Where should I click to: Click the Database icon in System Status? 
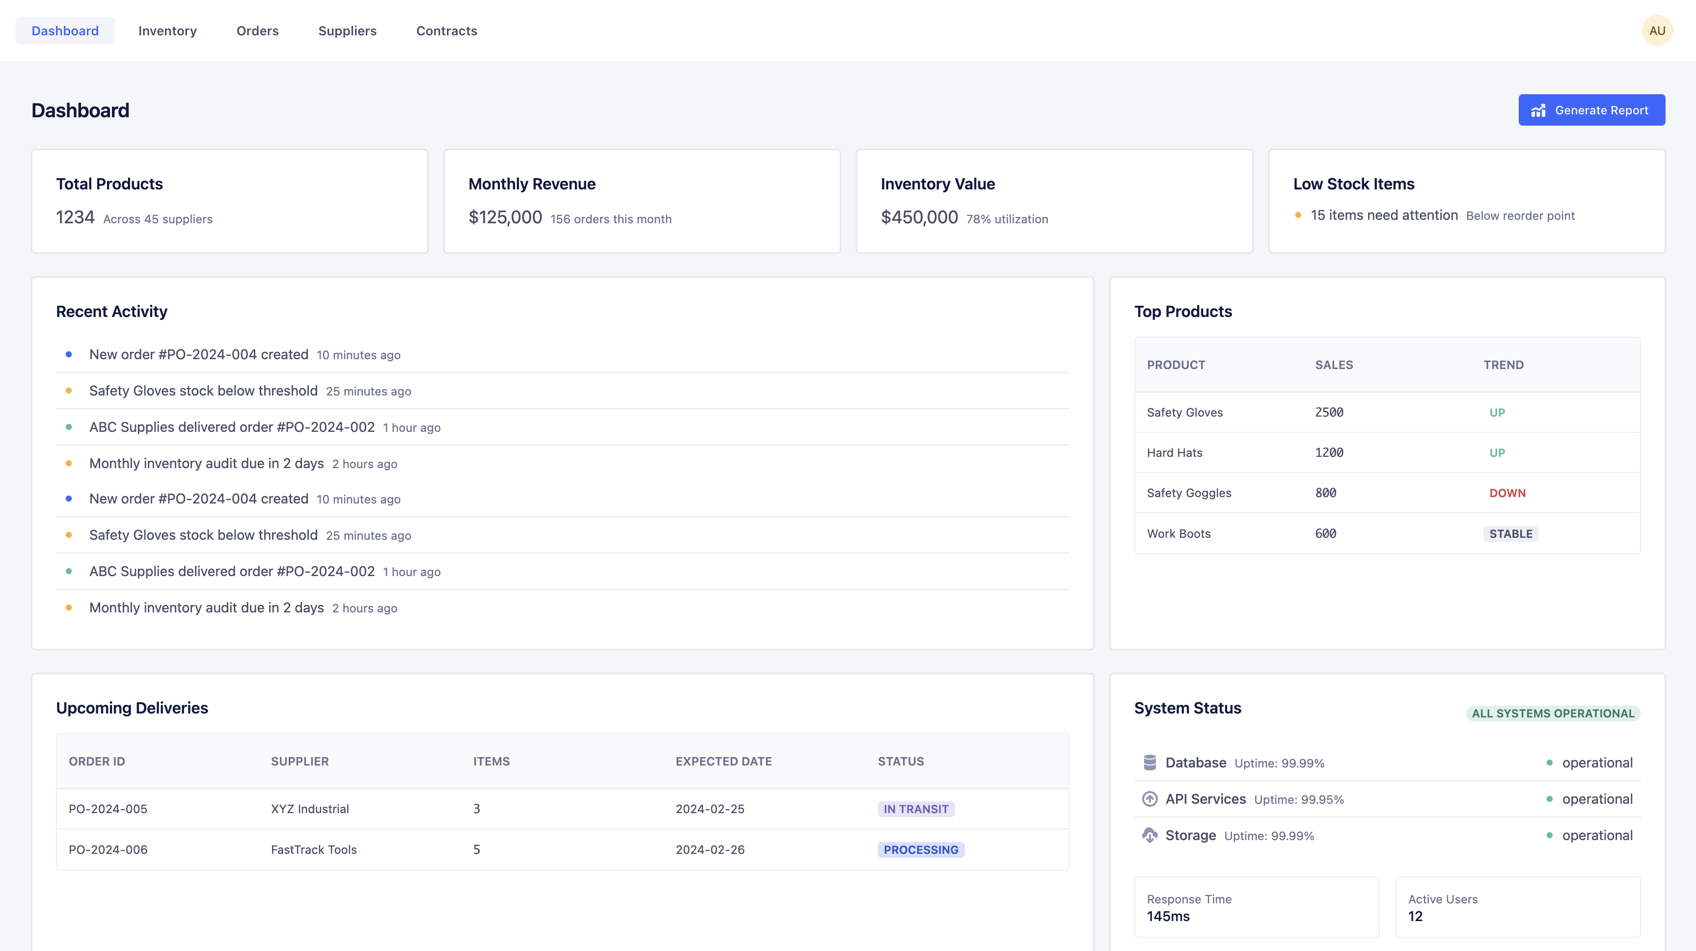[x=1149, y=762]
